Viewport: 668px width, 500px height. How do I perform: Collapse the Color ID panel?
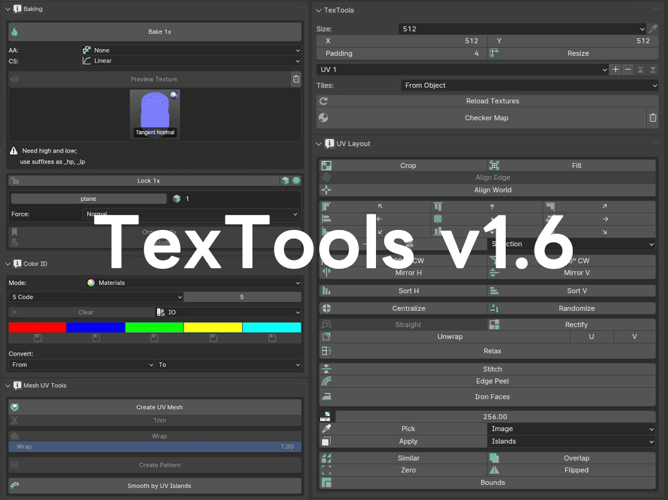(8, 264)
